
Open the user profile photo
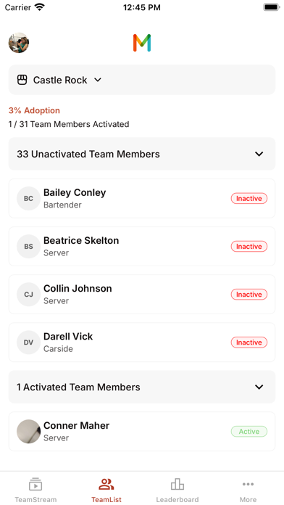[x=19, y=43]
